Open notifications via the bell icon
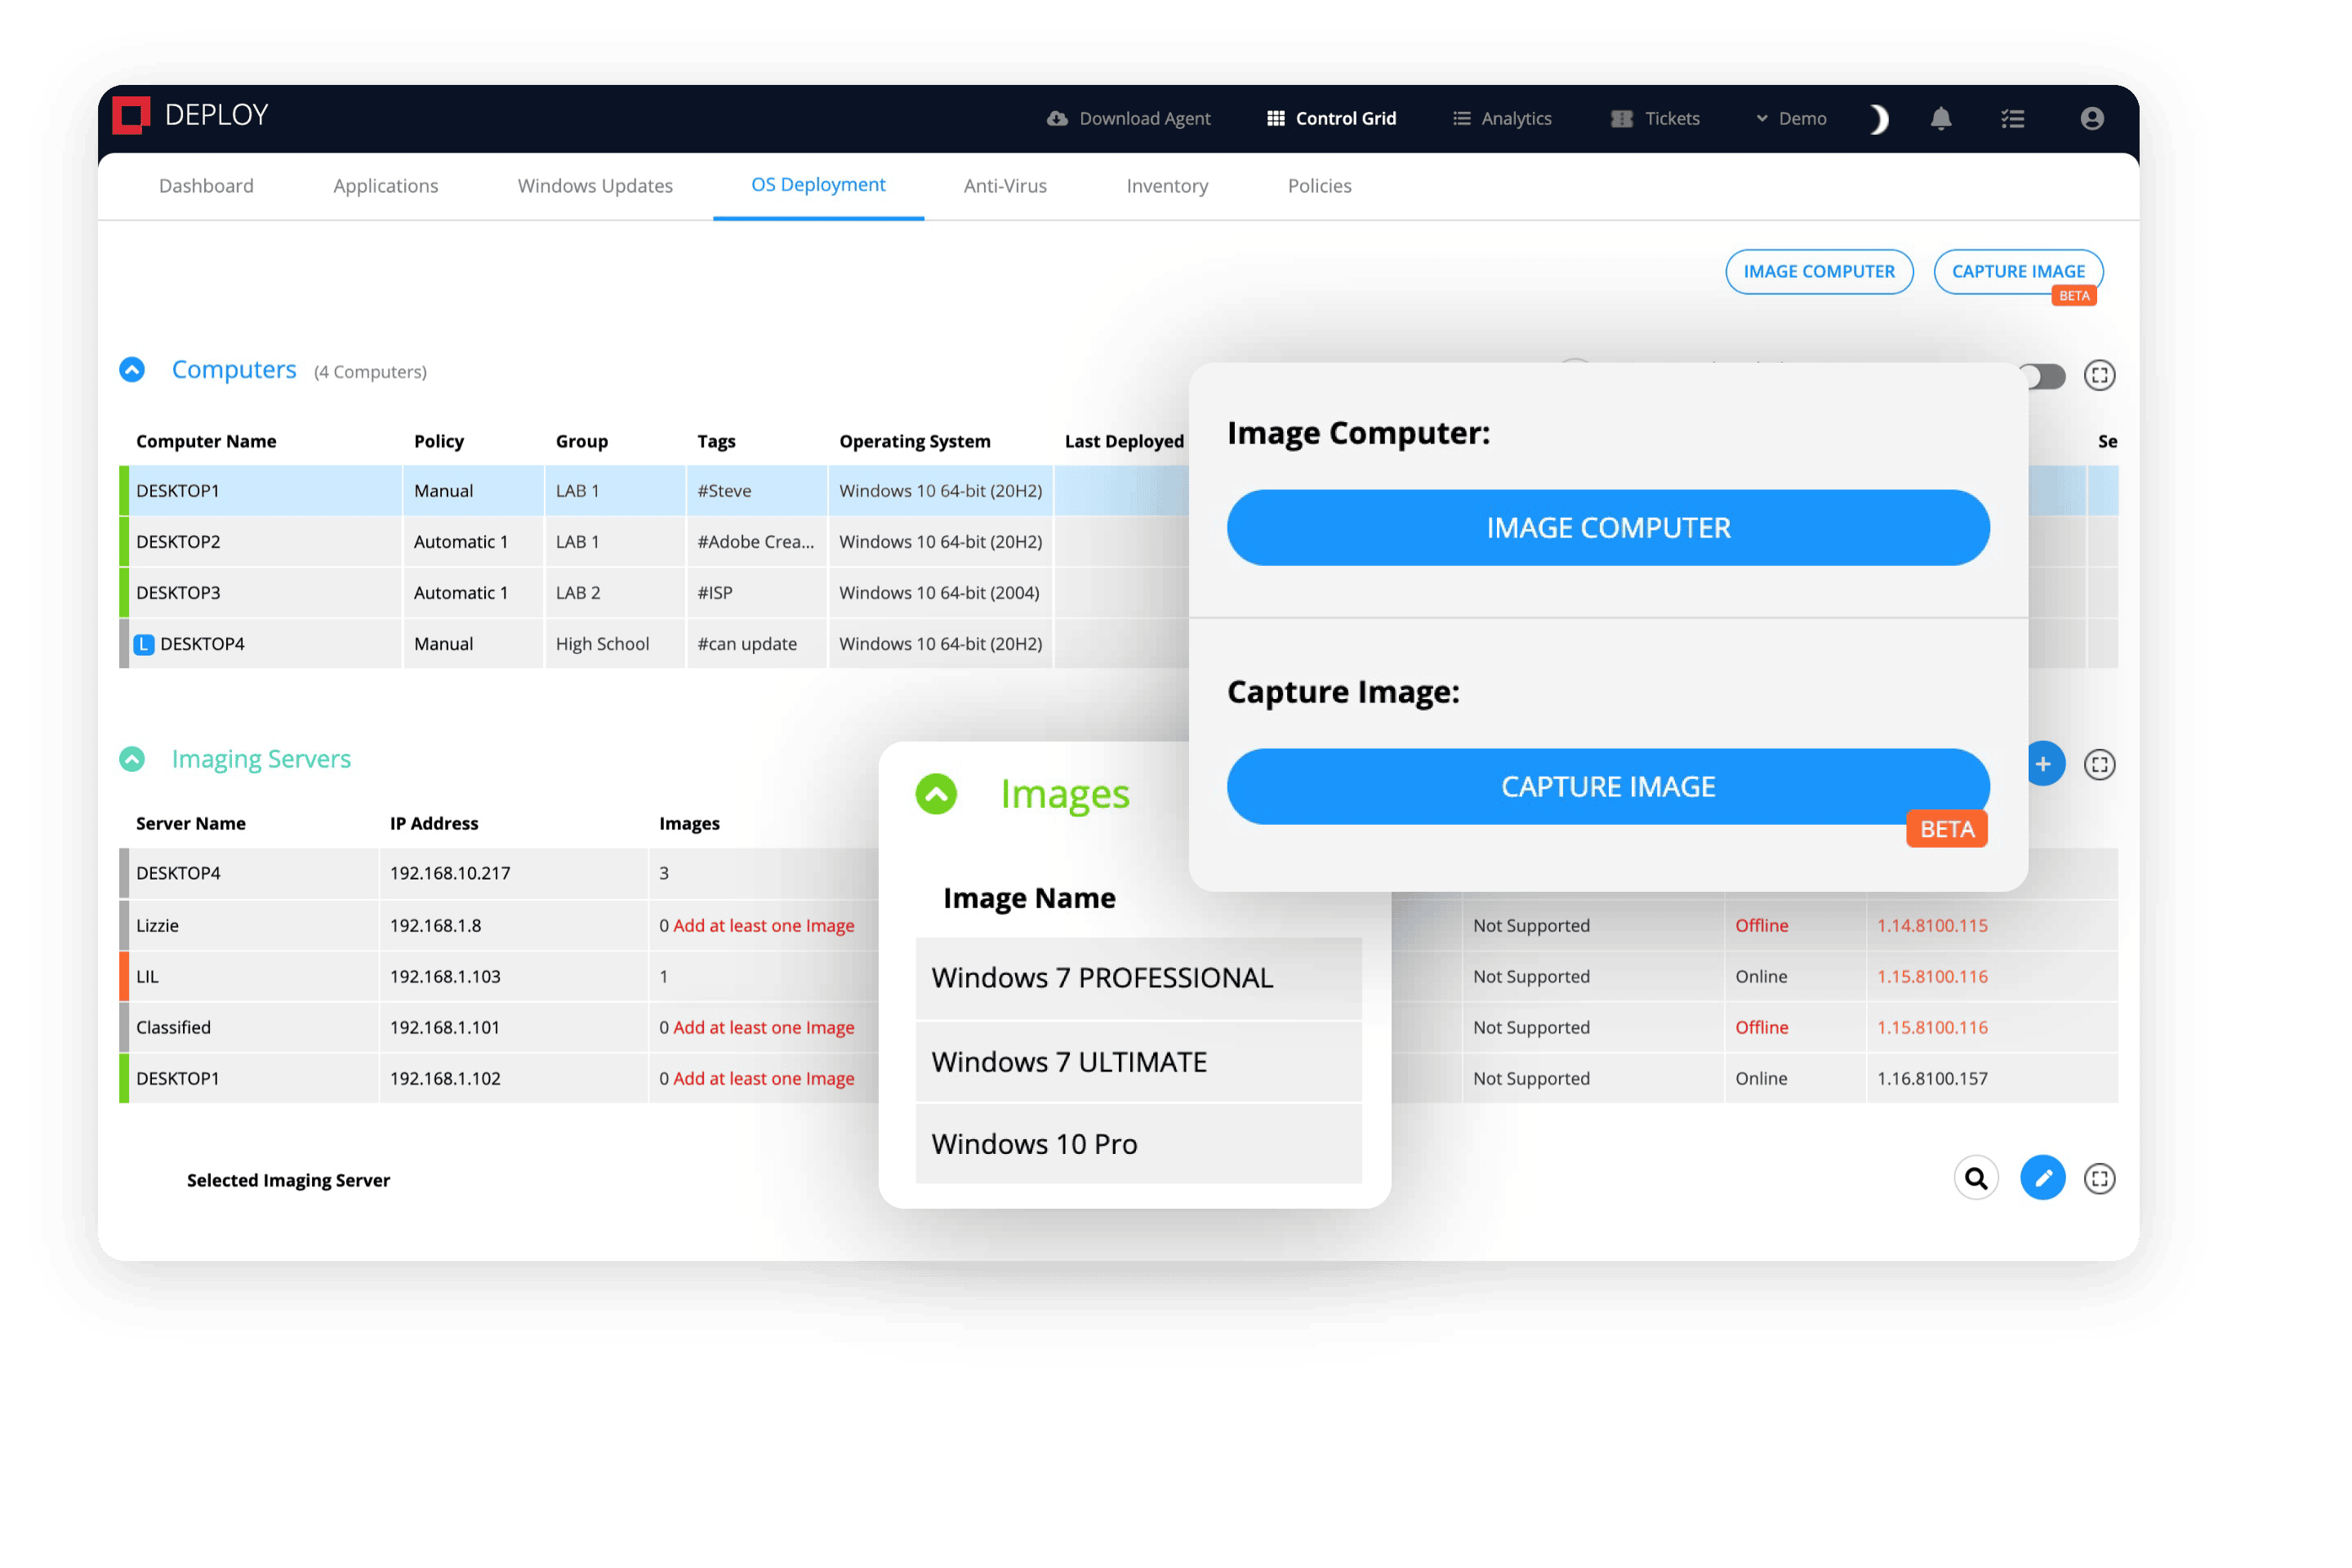 click(1940, 118)
